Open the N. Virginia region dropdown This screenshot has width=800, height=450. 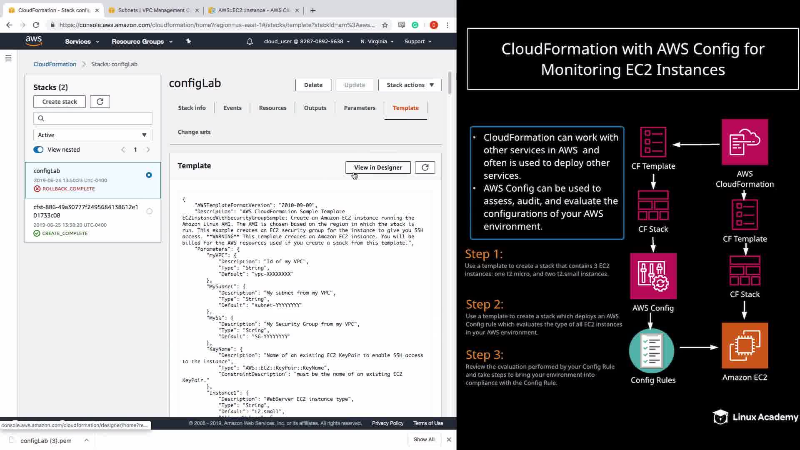click(377, 42)
